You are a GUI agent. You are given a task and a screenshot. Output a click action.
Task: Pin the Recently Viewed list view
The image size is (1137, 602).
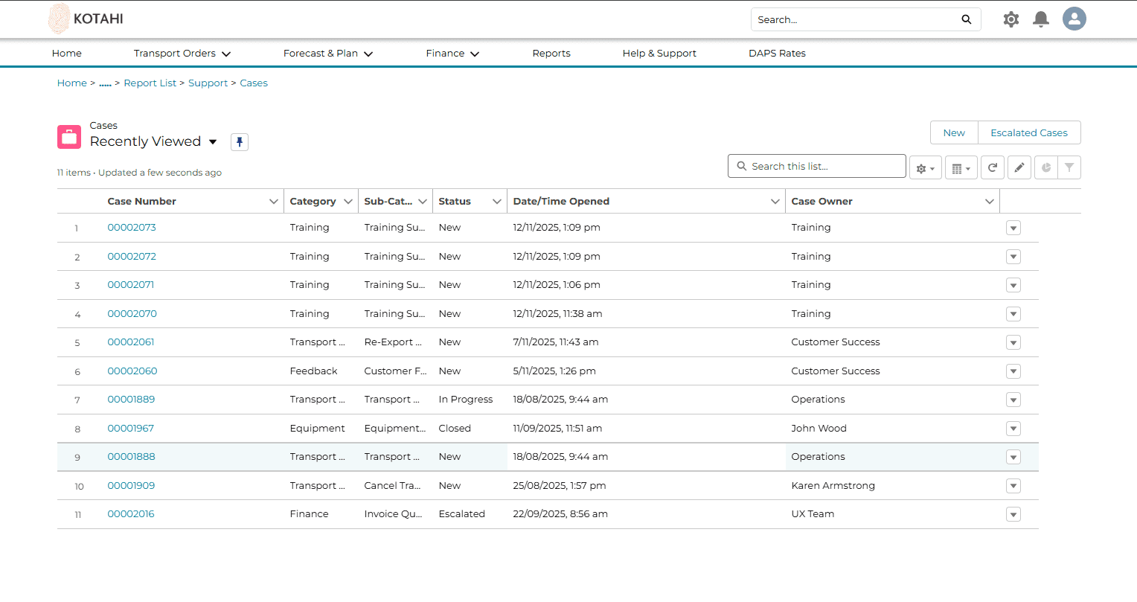pos(240,142)
